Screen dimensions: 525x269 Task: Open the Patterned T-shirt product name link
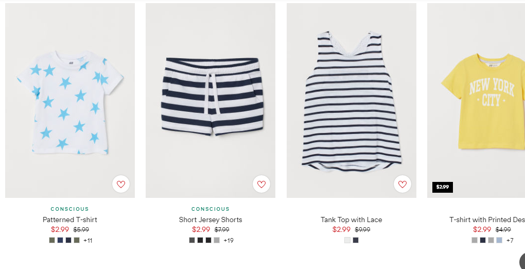[x=70, y=220]
